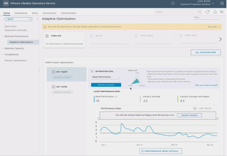Open the Administration tab
Image resolution: width=227 pixels, height=156 pixels.
(69, 13)
